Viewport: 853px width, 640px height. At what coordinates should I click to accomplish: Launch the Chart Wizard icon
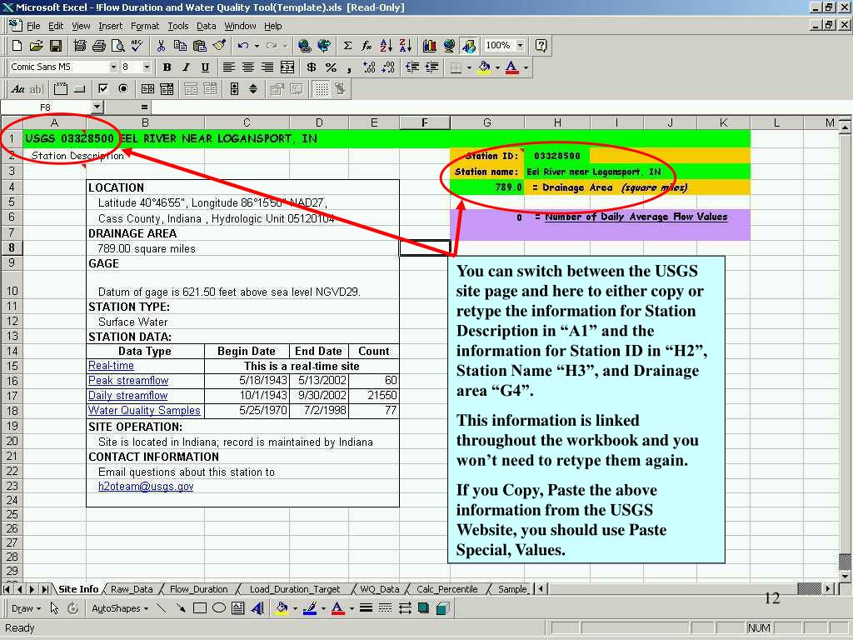pos(430,46)
